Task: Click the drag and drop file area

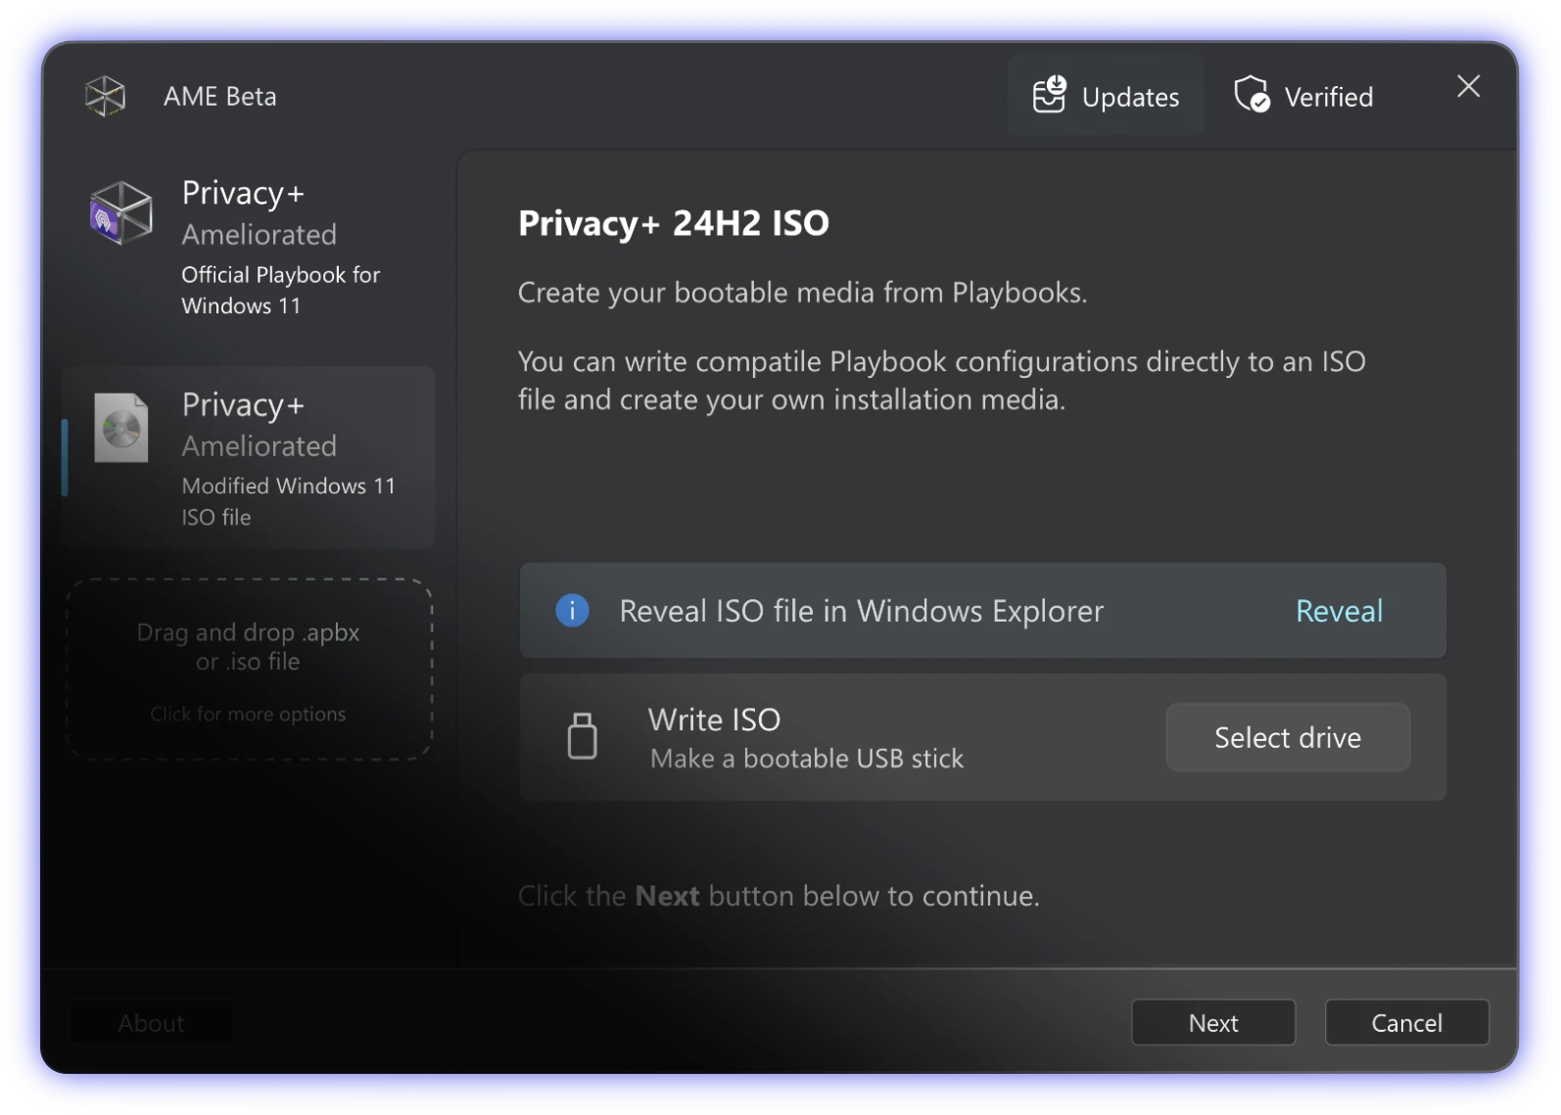Action: point(249,647)
